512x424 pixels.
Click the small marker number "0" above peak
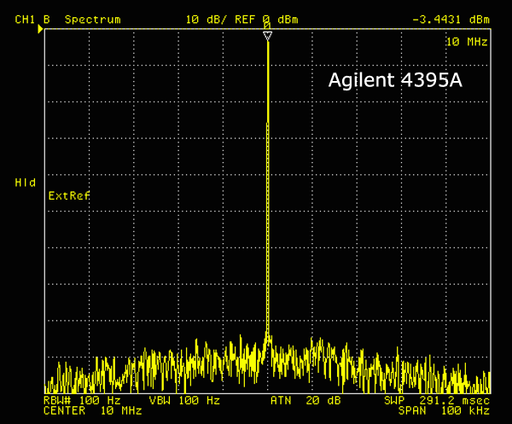pos(267,26)
